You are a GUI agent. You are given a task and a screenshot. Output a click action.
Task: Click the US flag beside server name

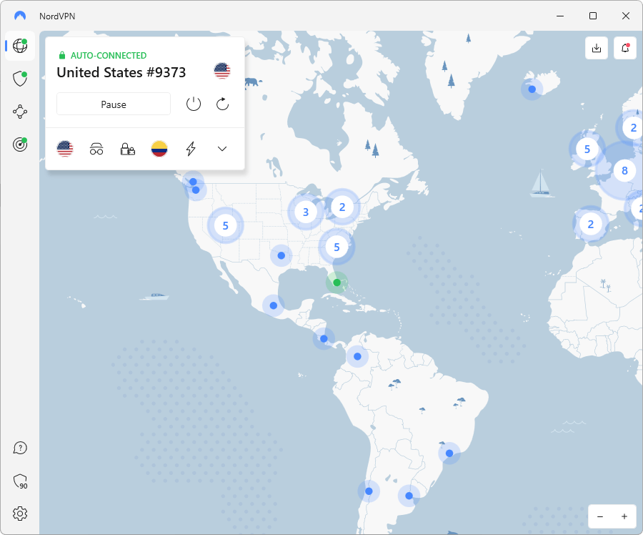point(222,71)
